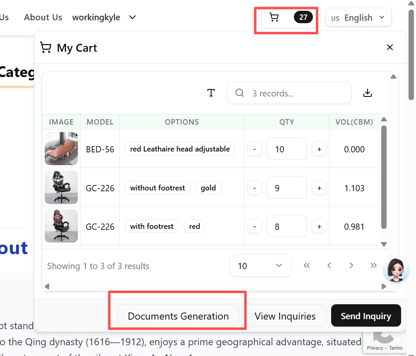Jump to first page of results

point(307,265)
